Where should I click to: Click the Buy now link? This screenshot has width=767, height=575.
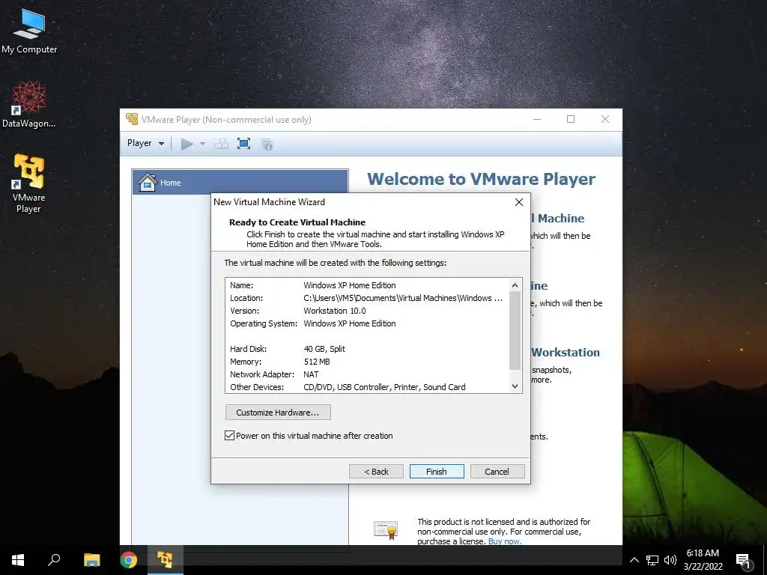pos(505,541)
